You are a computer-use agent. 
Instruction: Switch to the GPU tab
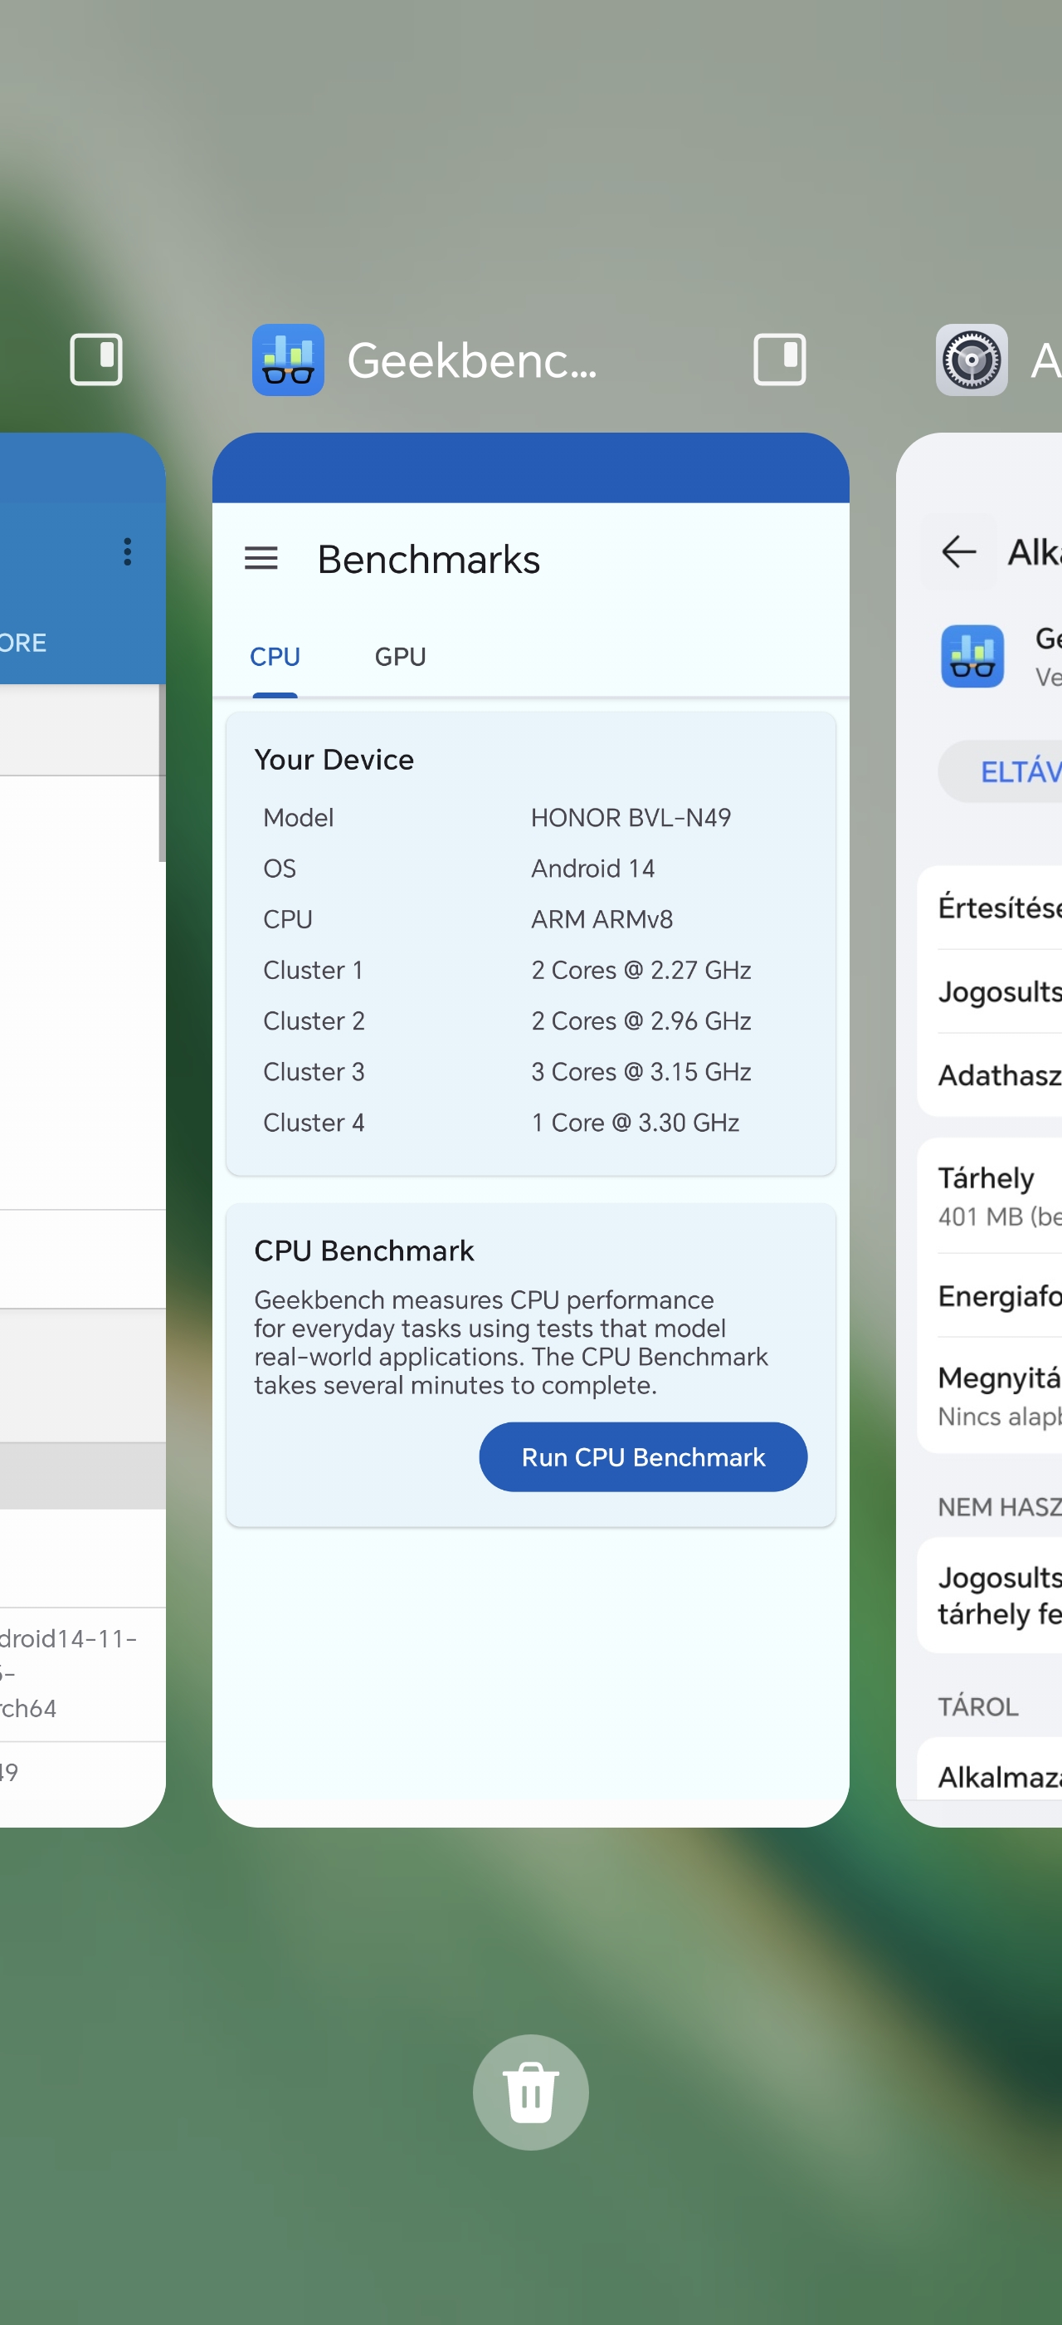(400, 656)
